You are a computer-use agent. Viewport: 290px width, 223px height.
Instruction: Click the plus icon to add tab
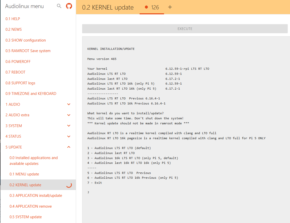pos(170,7)
